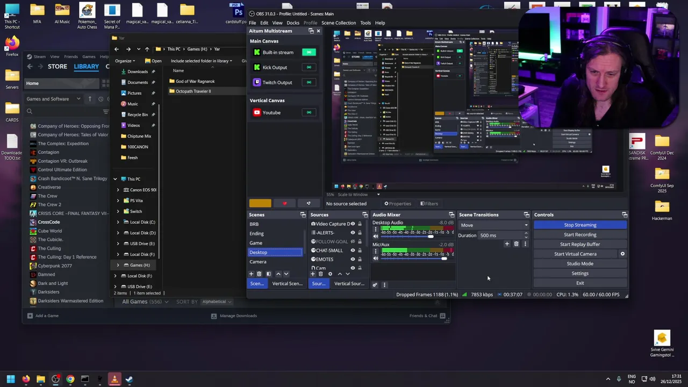This screenshot has height=387, width=688.
Task: Click the Start Replay Buffer button
Action: coord(580,244)
